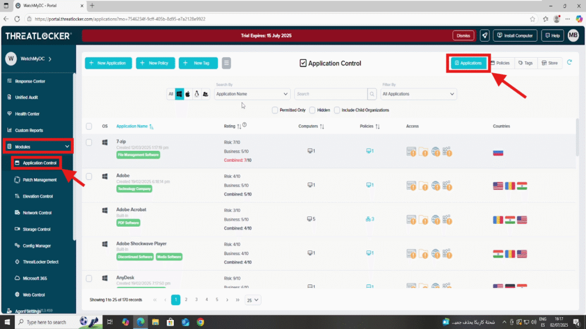Refresh the application list
This screenshot has height=329, width=586.
tap(569, 62)
